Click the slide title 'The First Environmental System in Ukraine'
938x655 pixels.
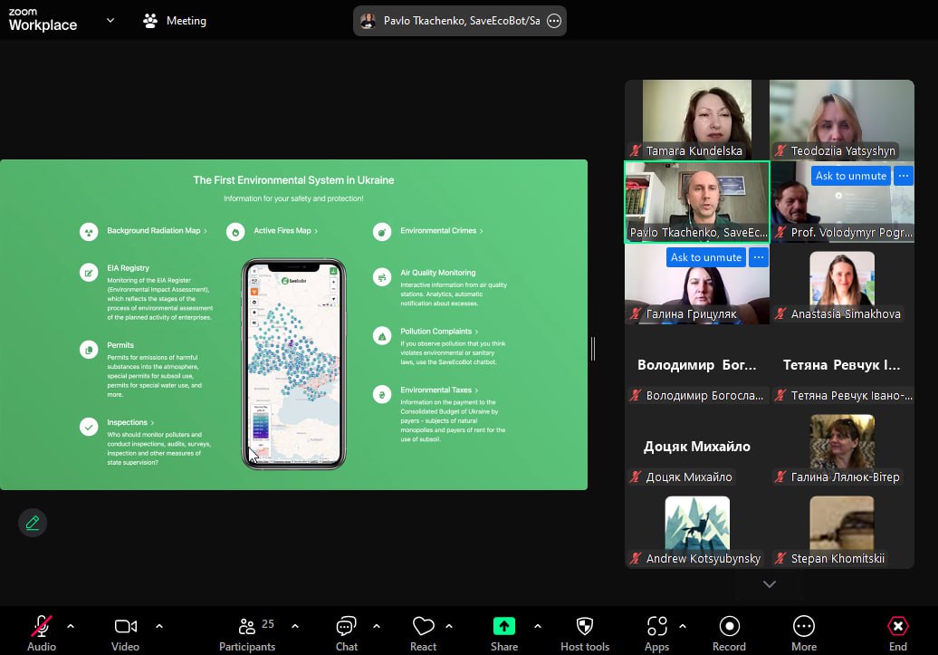pyautogui.click(x=293, y=180)
